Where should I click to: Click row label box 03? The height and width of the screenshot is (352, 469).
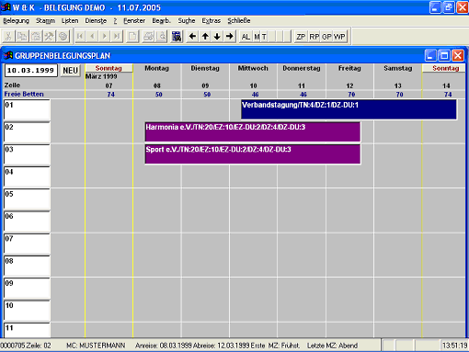coord(27,154)
